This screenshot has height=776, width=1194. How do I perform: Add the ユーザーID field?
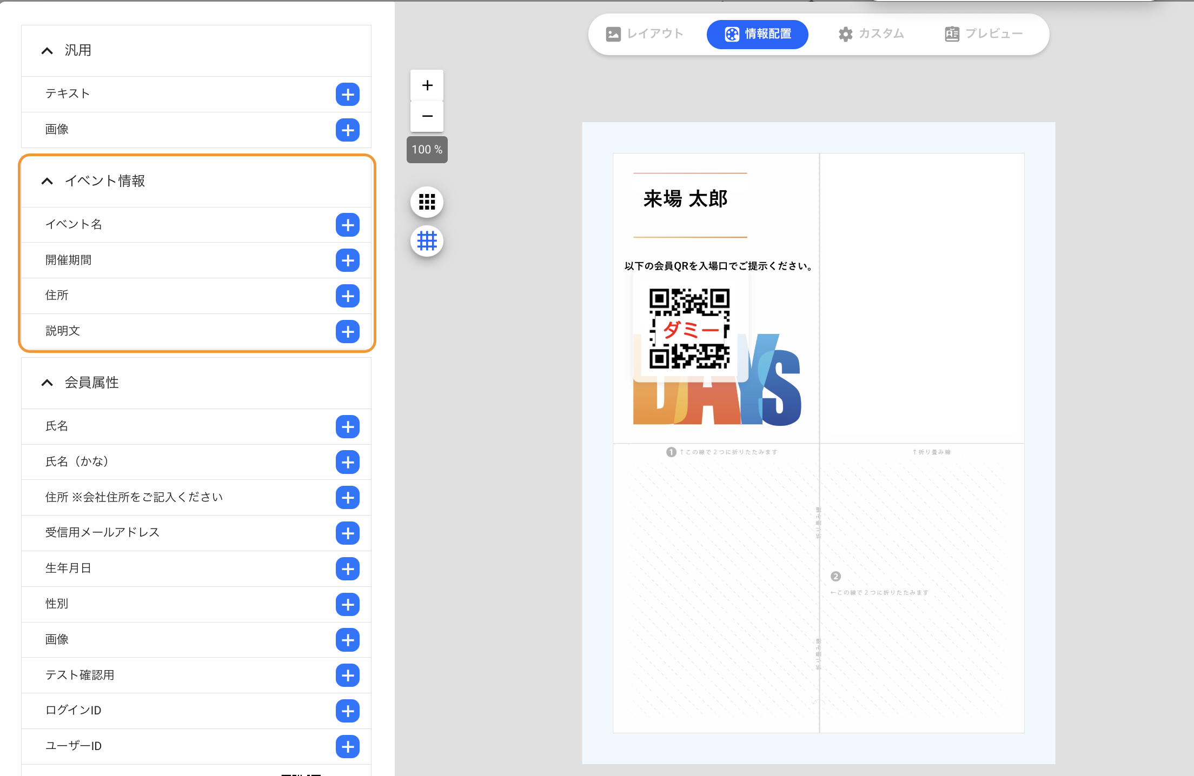(348, 747)
